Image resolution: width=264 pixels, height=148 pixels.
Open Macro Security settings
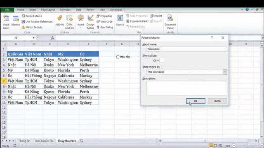[x=32, y=27]
